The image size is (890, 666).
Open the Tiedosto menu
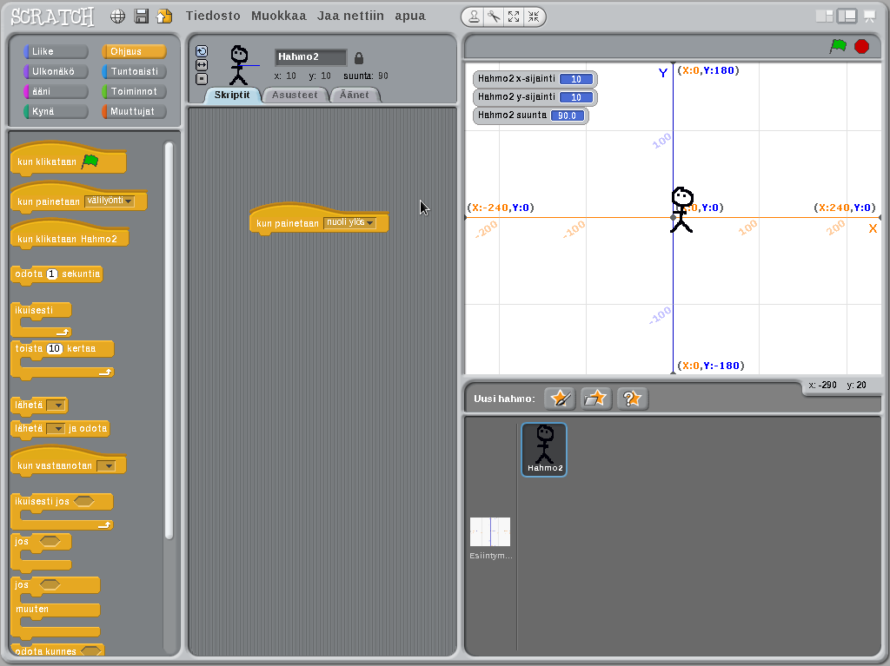pos(213,16)
